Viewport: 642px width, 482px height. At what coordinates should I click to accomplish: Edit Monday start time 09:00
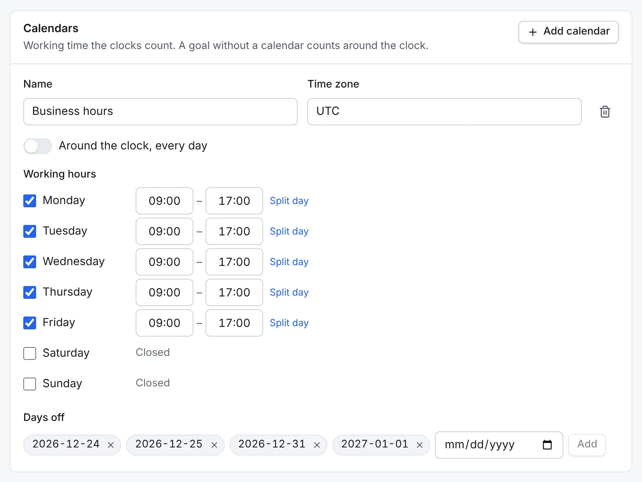(165, 201)
